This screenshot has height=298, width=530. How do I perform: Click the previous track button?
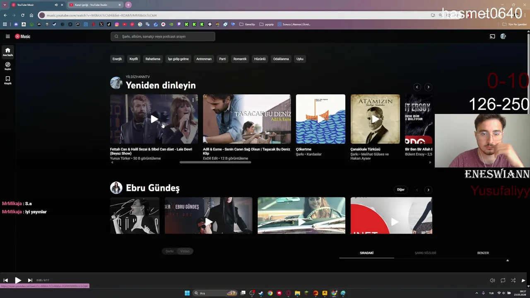pyautogui.click(x=6, y=280)
